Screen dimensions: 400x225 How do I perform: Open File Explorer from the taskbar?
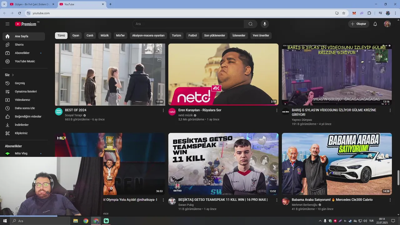(x=76, y=221)
